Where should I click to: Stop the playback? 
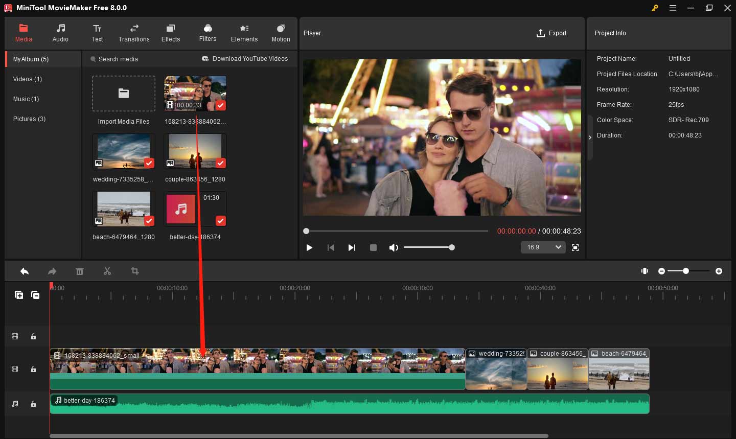(373, 247)
